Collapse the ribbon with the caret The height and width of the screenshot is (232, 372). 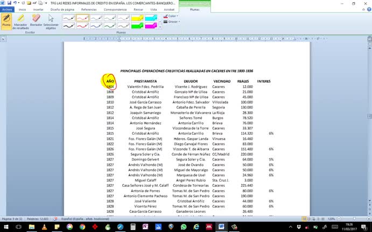point(364,10)
